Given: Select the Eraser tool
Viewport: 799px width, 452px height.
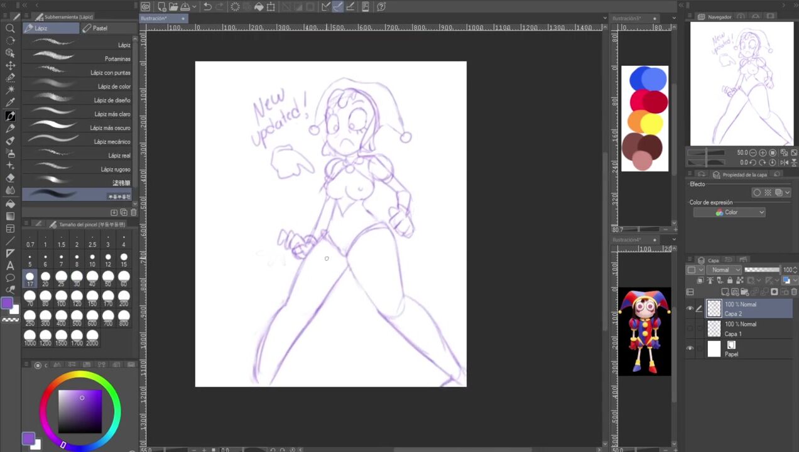Looking at the screenshot, I should click(x=10, y=178).
